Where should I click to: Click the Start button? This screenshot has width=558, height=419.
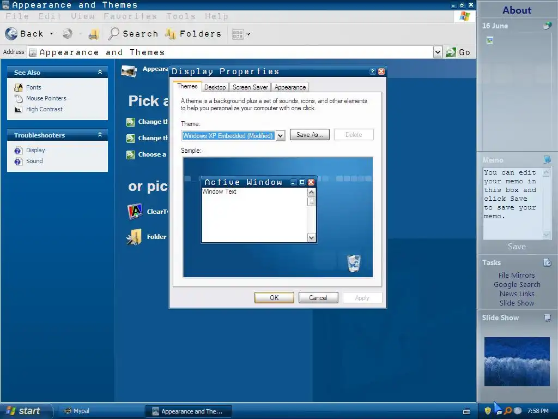point(25,411)
